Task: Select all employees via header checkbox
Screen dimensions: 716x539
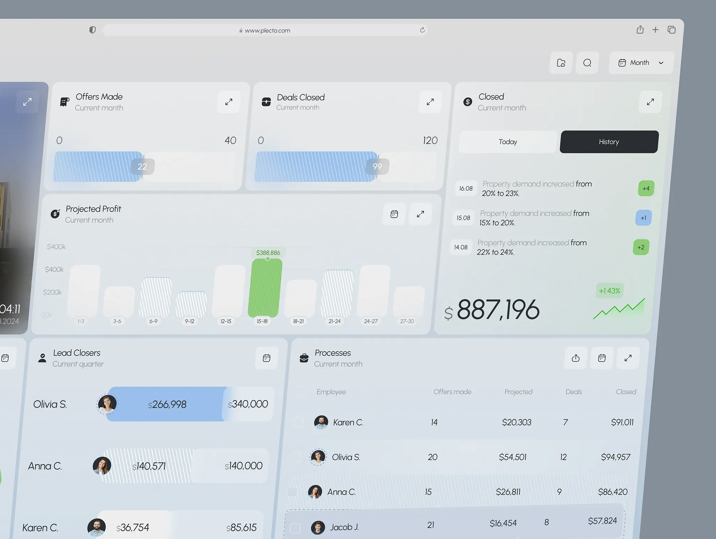Action: [301, 392]
